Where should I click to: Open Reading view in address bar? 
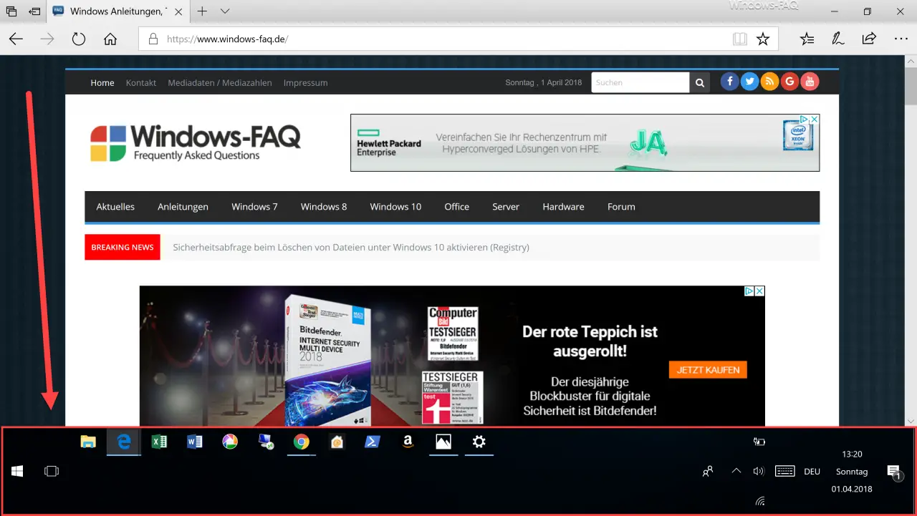coord(739,39)
